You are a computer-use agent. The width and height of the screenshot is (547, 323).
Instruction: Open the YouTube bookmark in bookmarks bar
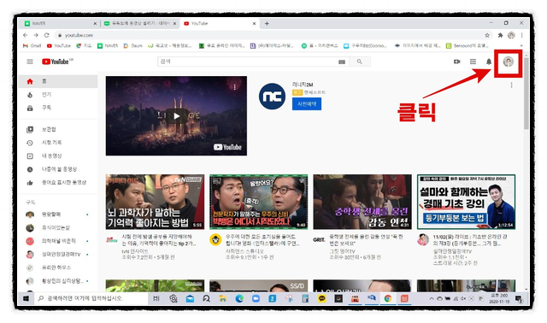click(59, 45)
